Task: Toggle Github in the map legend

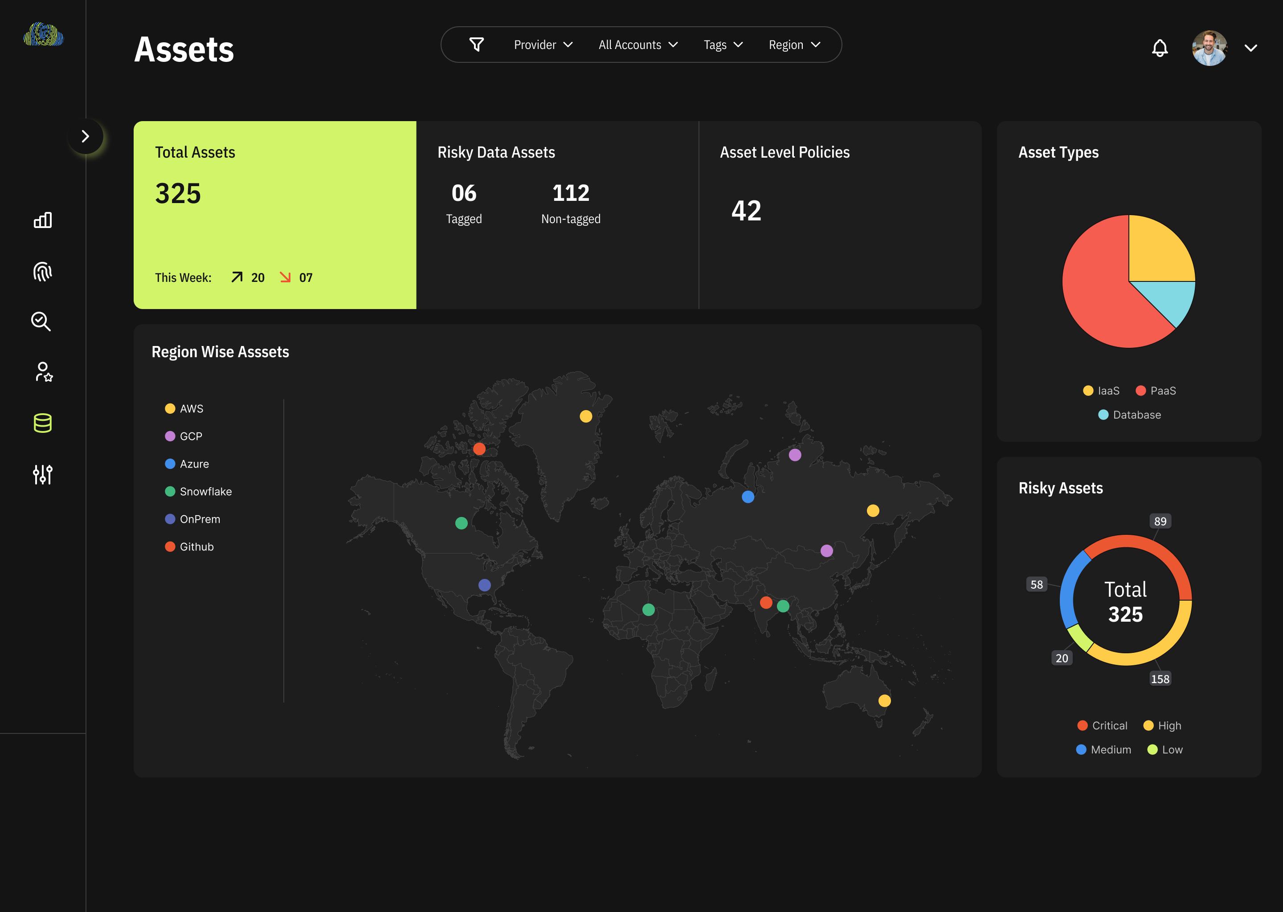Action: coord(189,546)
